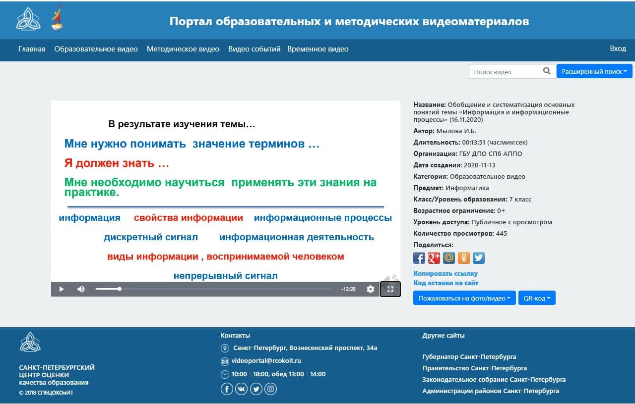Screen dimensions: 635x404
Task: Click the flame figure logo in header
Action: click(x=58, y=19)
